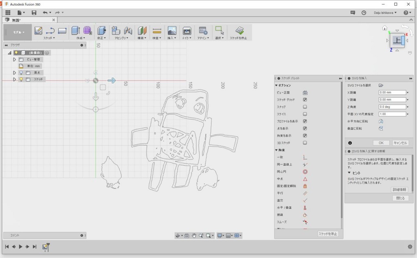Click the Save disk icon
This screenshot has width=417, height=258.
pos(34,13)
